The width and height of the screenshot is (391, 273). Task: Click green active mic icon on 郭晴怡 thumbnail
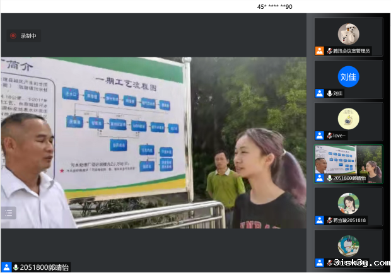(329, 178)
